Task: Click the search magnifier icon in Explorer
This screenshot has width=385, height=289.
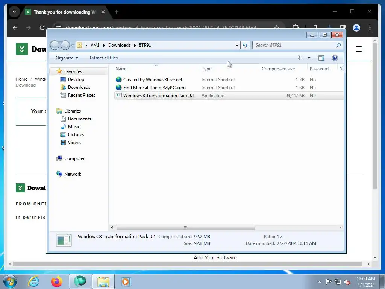Action: pos(338,45)
